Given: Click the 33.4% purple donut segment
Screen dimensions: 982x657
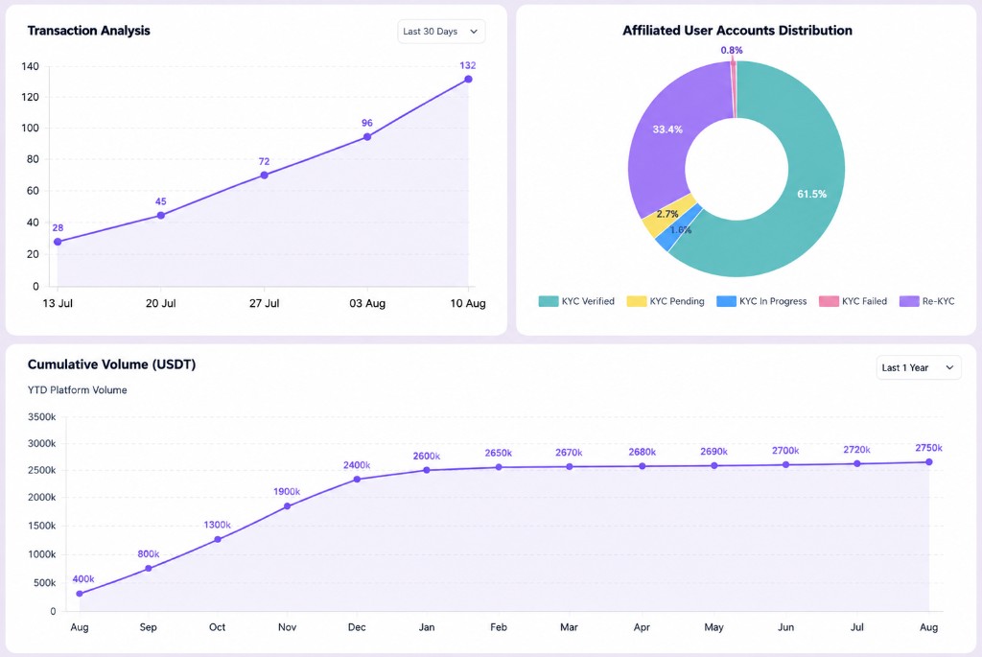Looking at the screenshot, I should pos(667,129).
